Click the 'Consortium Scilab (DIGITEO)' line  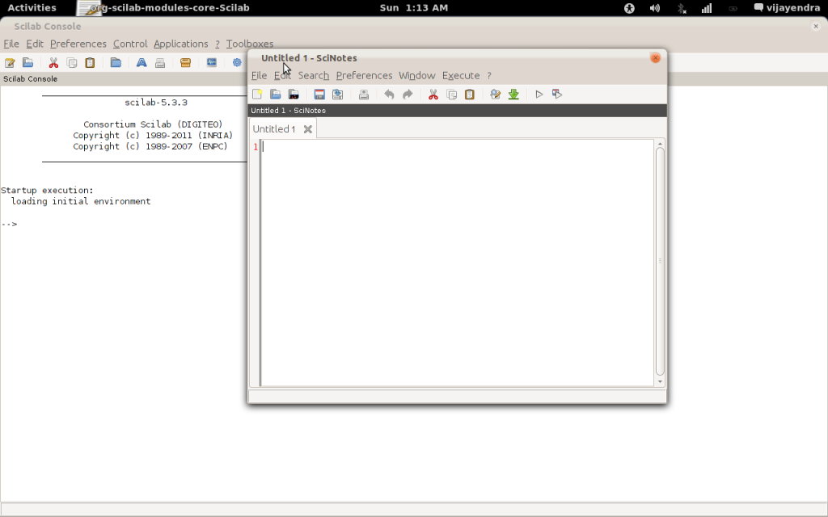click(153, 124)
